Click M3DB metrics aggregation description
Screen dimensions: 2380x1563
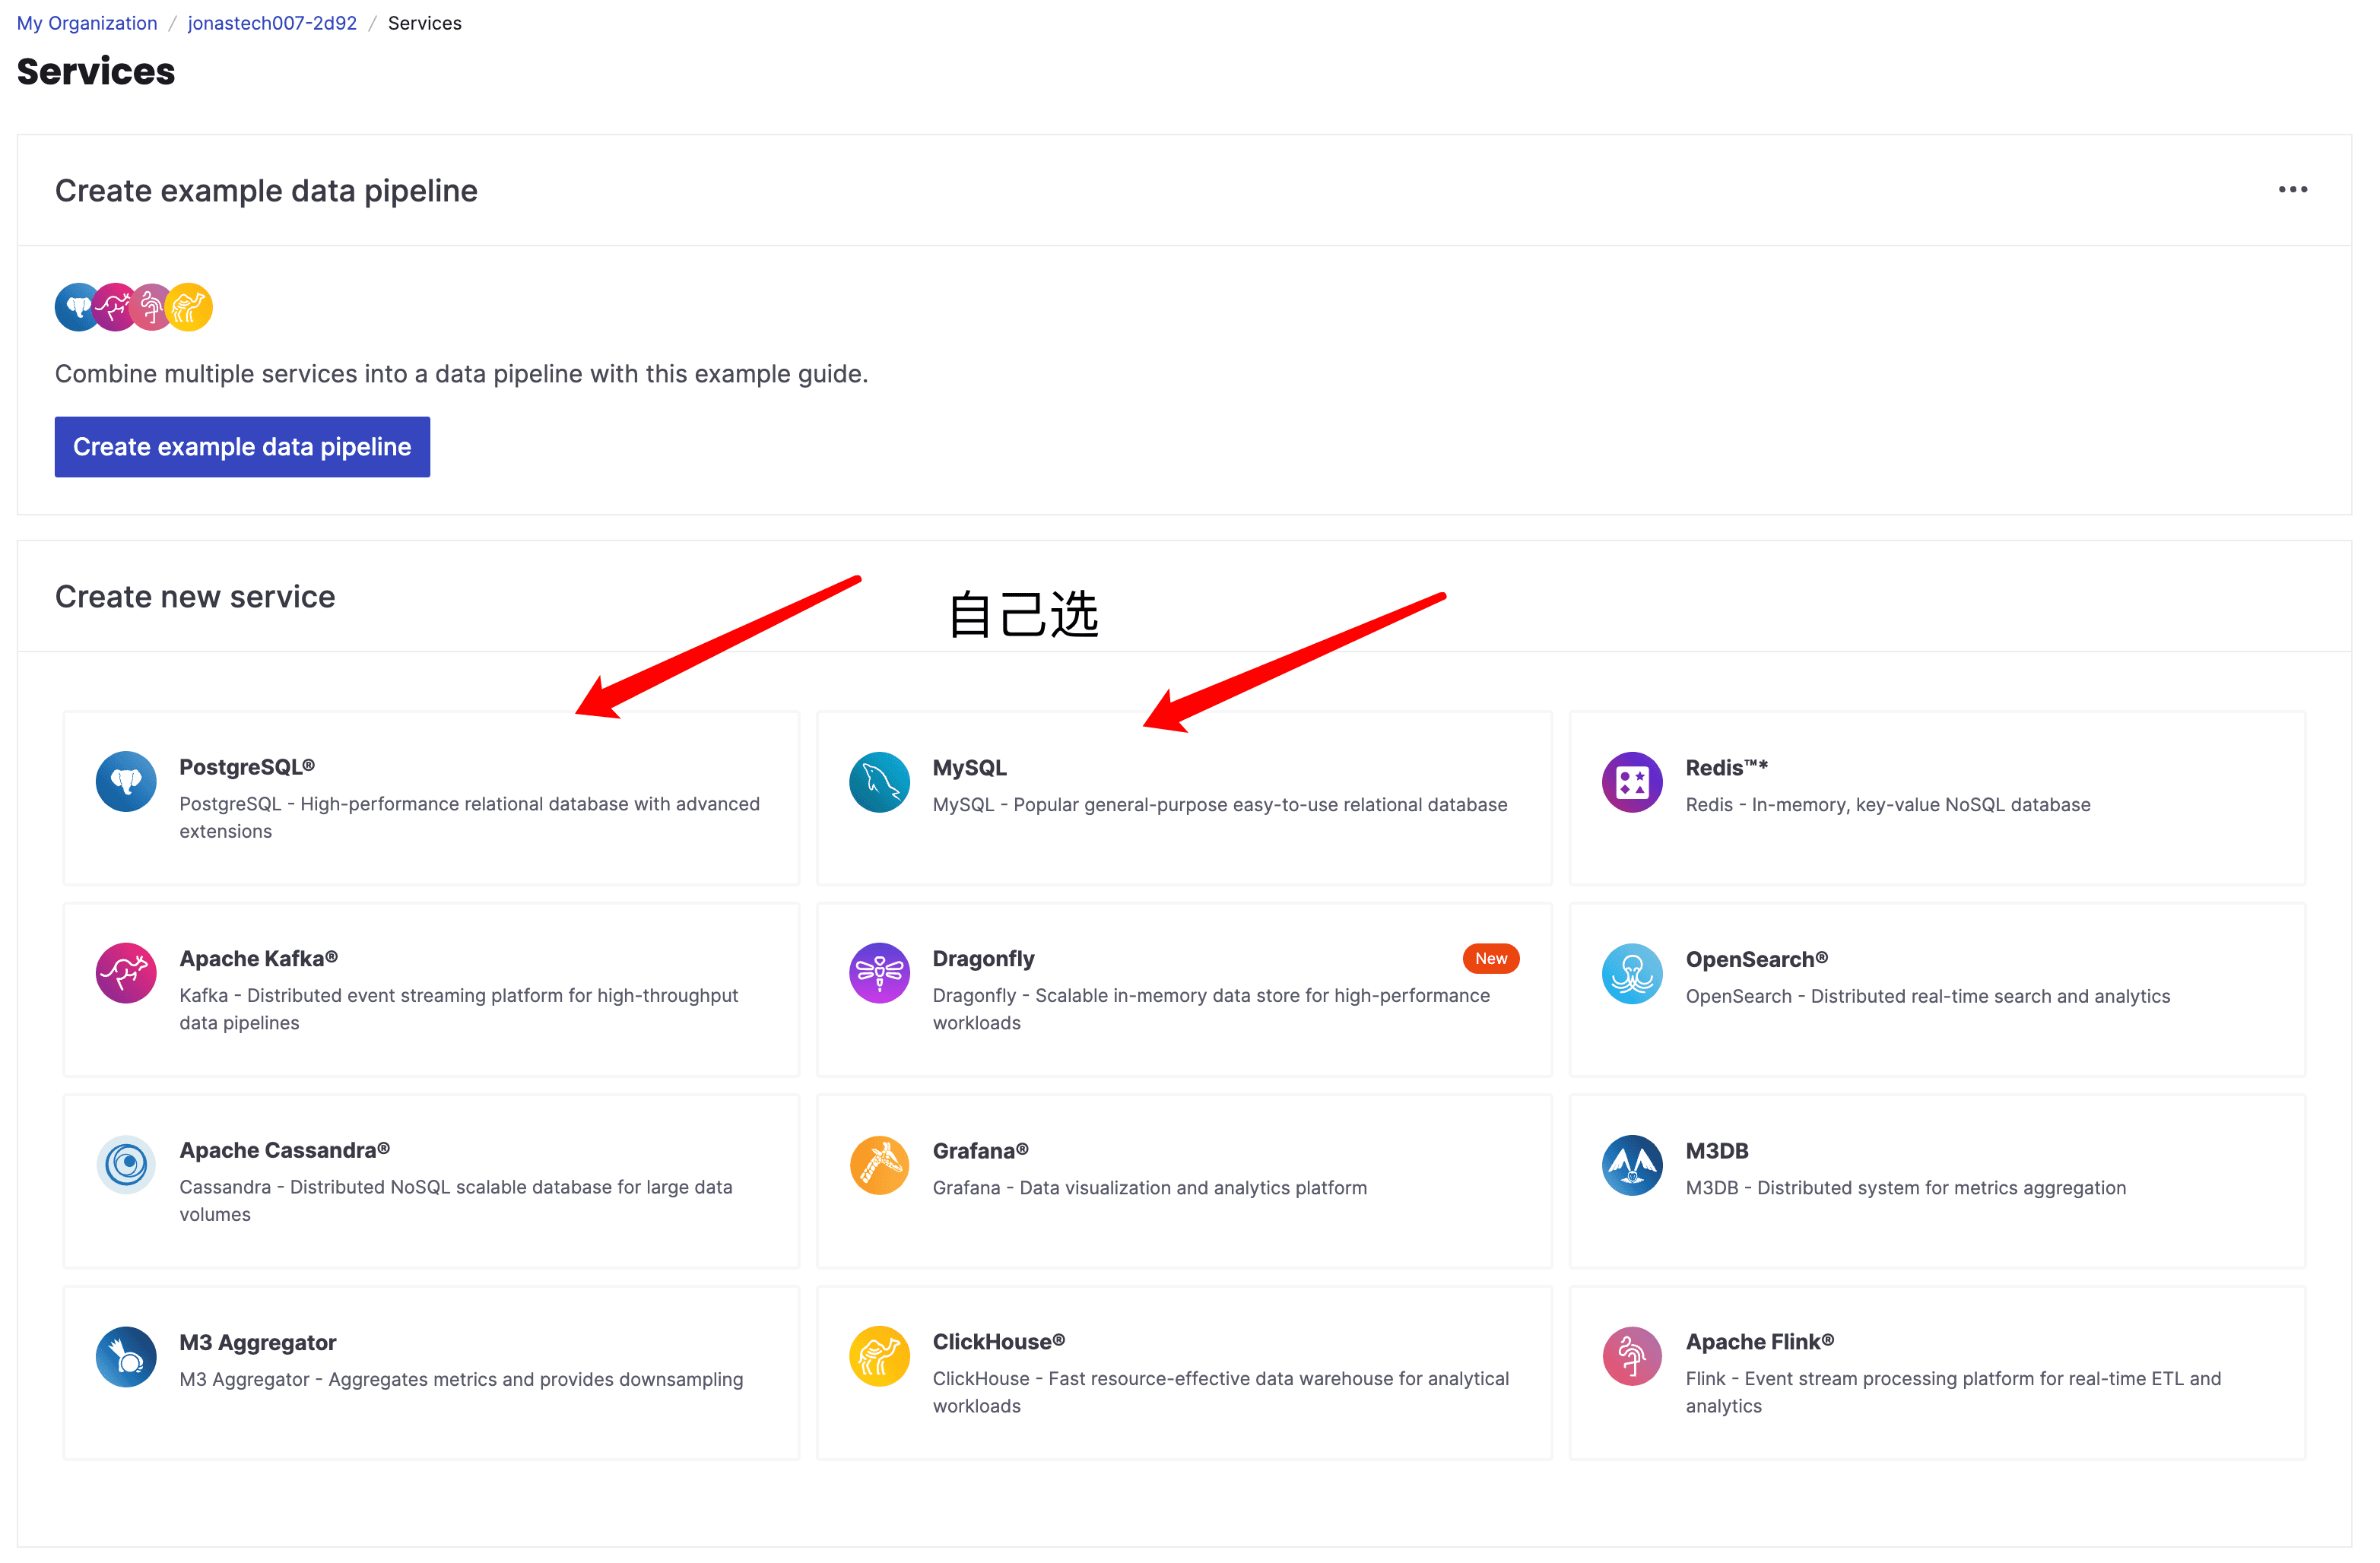click(1905, 1188)
